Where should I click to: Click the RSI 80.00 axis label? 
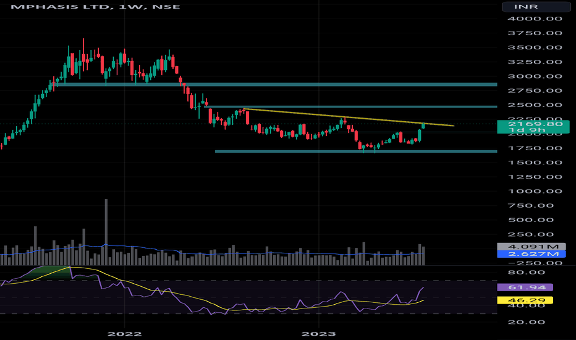point(527,273)
